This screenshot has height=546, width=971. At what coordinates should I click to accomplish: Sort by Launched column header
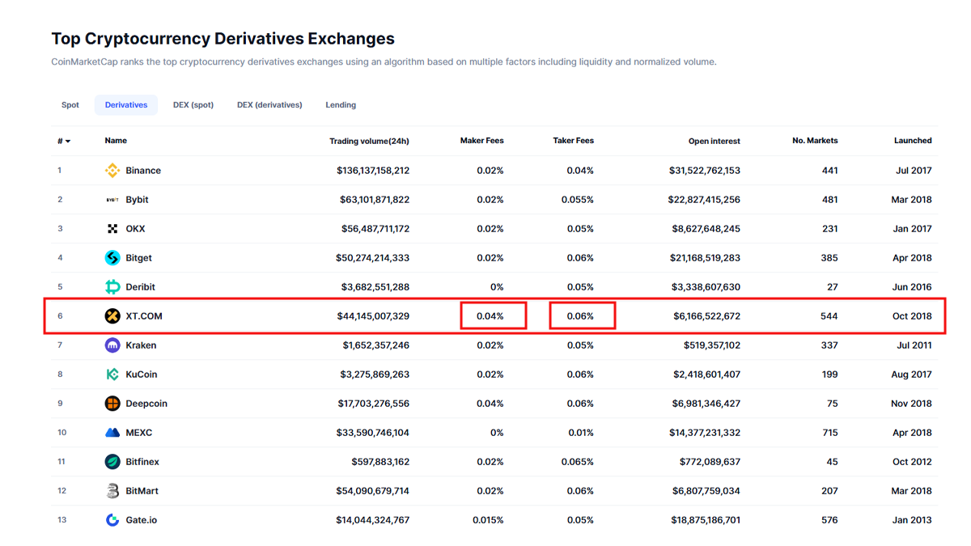913,141
